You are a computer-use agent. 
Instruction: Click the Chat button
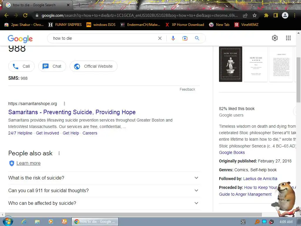click(x=52, y=66)
